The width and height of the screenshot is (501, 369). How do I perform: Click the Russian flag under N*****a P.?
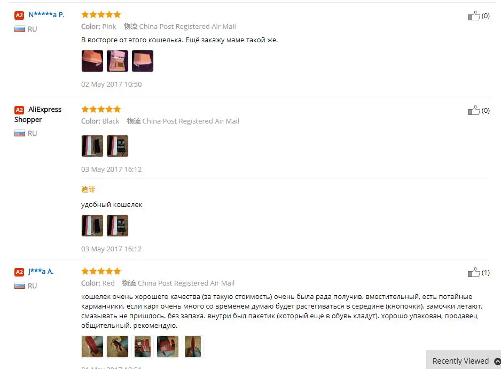click(19, 29)
